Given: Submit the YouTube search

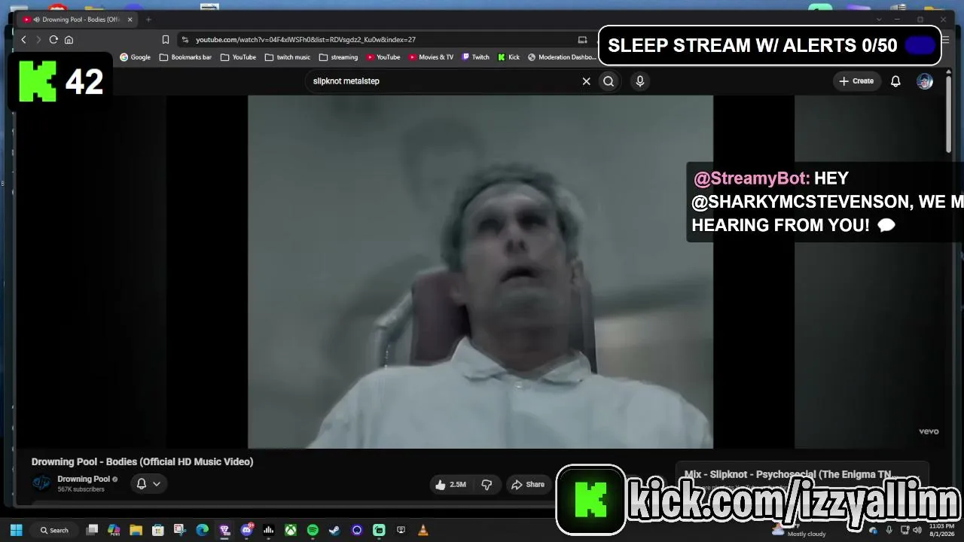Looking at the screenshot, I should [x=609, y=81].
